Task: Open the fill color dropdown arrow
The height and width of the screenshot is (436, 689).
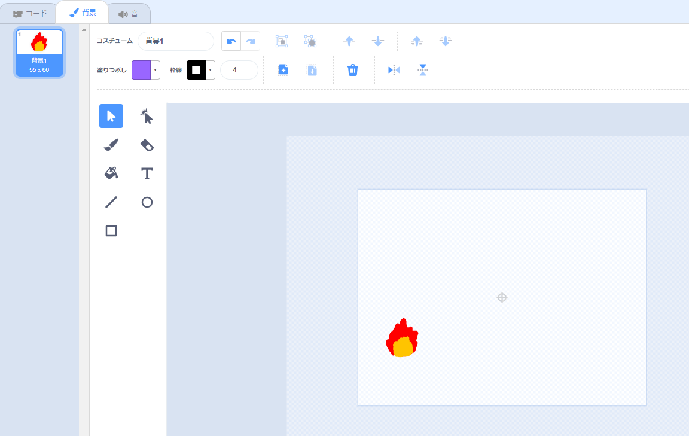Action: click(156, 70)
